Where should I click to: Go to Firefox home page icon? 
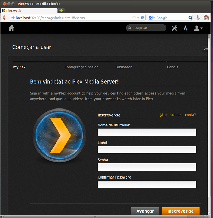click(x=206, y=18)
